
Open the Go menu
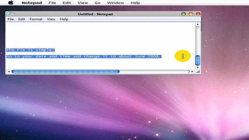pyautogui.click(x=98, y=3)
